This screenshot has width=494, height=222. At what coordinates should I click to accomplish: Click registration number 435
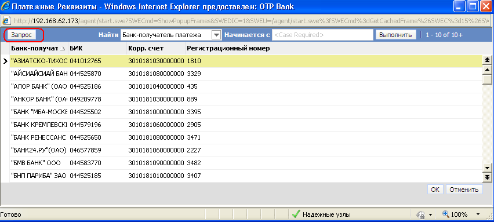[x=192, y=86]
